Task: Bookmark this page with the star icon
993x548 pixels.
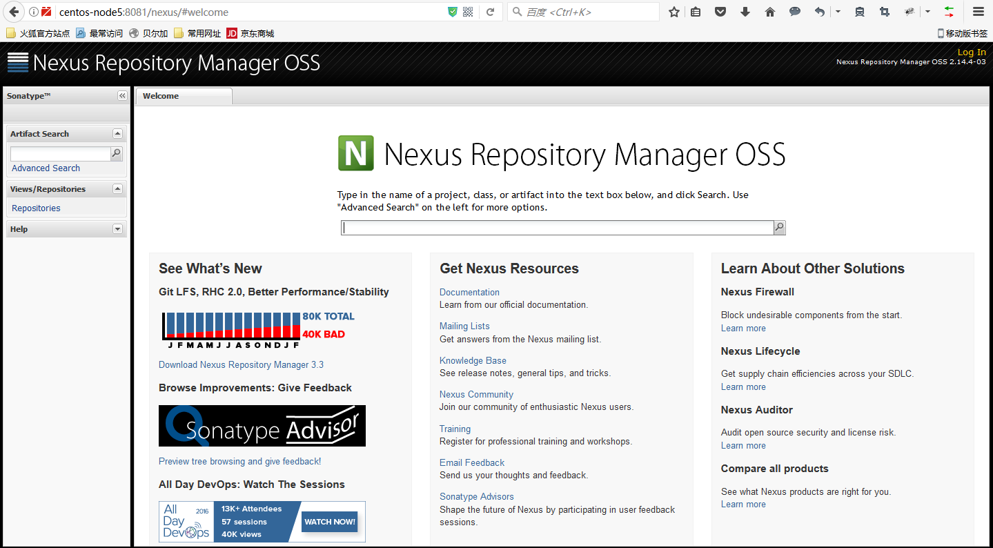Action: point(674,12)
